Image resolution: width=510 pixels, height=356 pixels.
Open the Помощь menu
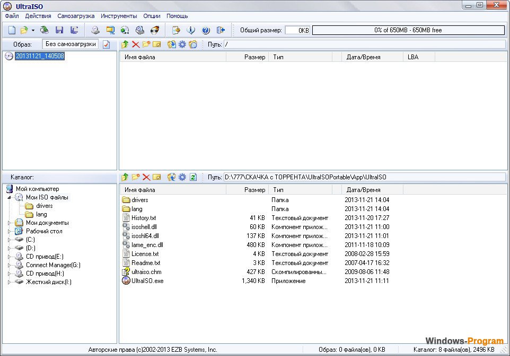point(177,16)
